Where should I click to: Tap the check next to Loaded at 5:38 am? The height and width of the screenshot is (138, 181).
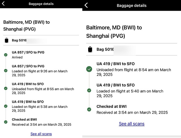coord(6,106)
